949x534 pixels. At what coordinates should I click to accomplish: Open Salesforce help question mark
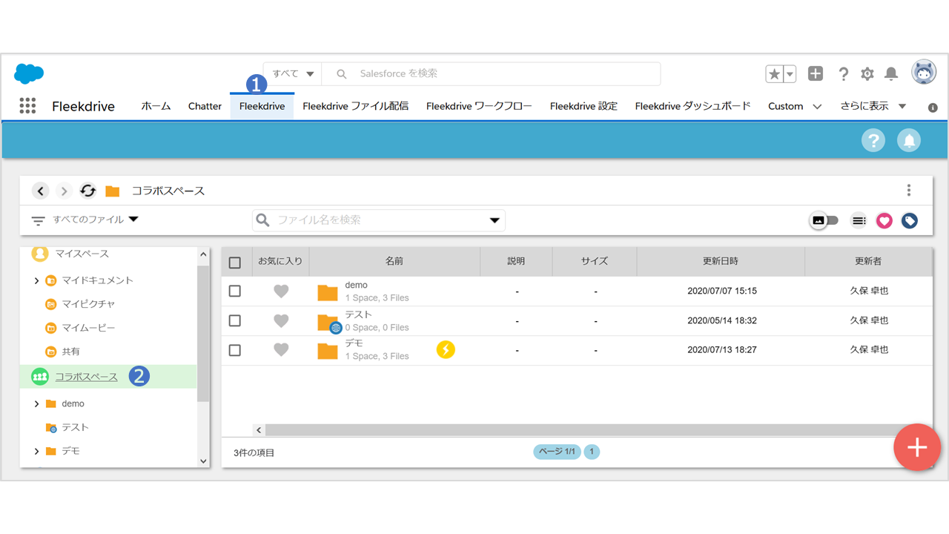(843, 73)
